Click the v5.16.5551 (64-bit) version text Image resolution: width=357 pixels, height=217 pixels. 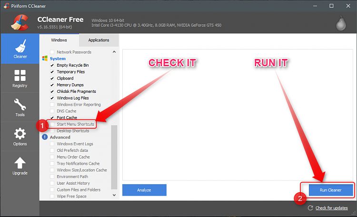click(55, 27)
